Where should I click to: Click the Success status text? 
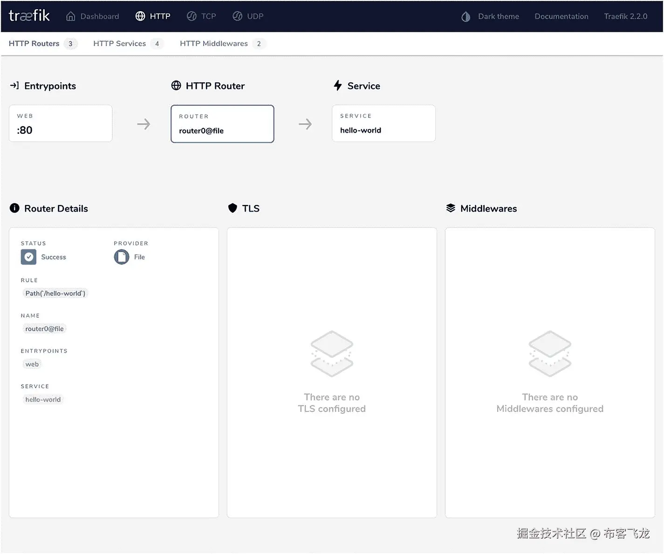coord(54,257)
